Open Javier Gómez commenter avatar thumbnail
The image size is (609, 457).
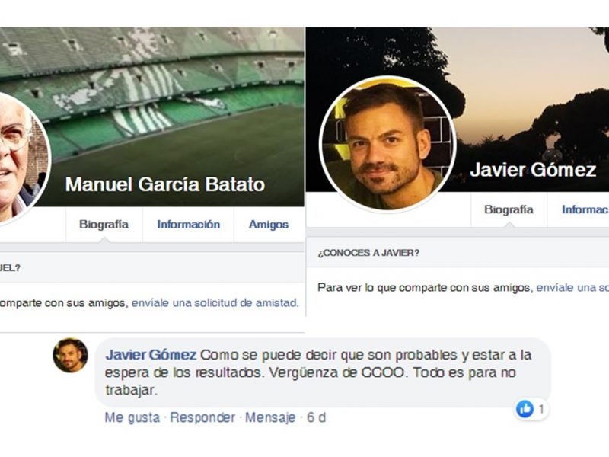(70, 355)
